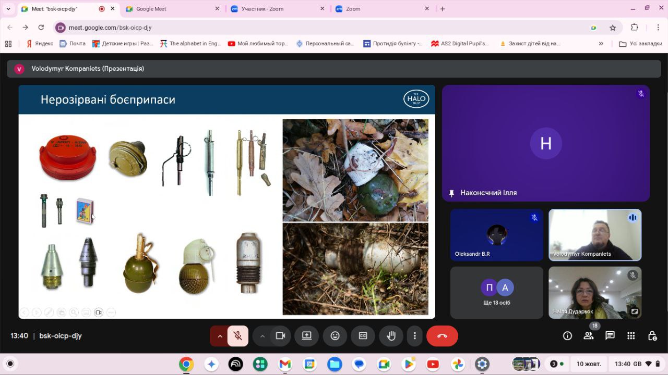Image resolution: width=668 pixels, height=375 pixels.
Task: Click the share screen button
Action: pyautogui.click(x=306, y=336)
